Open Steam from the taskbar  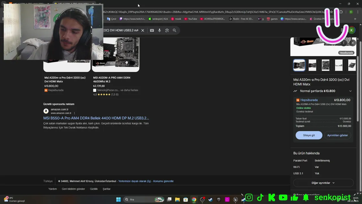[210, 199]
